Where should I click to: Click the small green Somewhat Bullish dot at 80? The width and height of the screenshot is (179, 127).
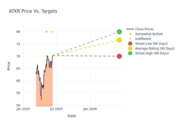tap(46, 32)
